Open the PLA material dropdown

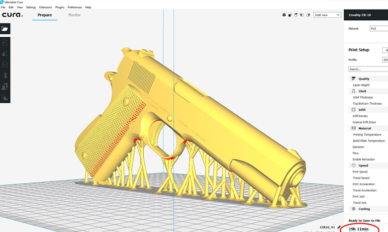tap(379, 28)
